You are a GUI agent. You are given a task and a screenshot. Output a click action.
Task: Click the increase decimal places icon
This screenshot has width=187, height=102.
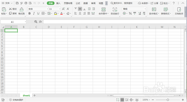pos(140,13)
